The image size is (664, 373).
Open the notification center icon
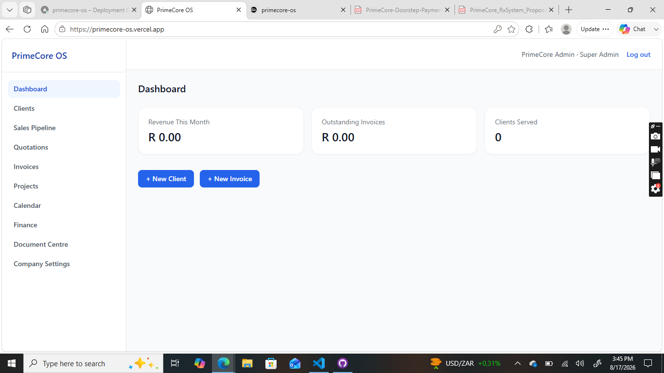coord(648,363)
